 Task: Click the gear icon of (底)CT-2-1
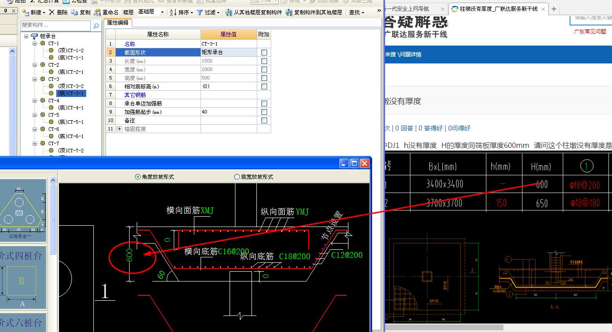pyautogui.click(x=51, y=72)
